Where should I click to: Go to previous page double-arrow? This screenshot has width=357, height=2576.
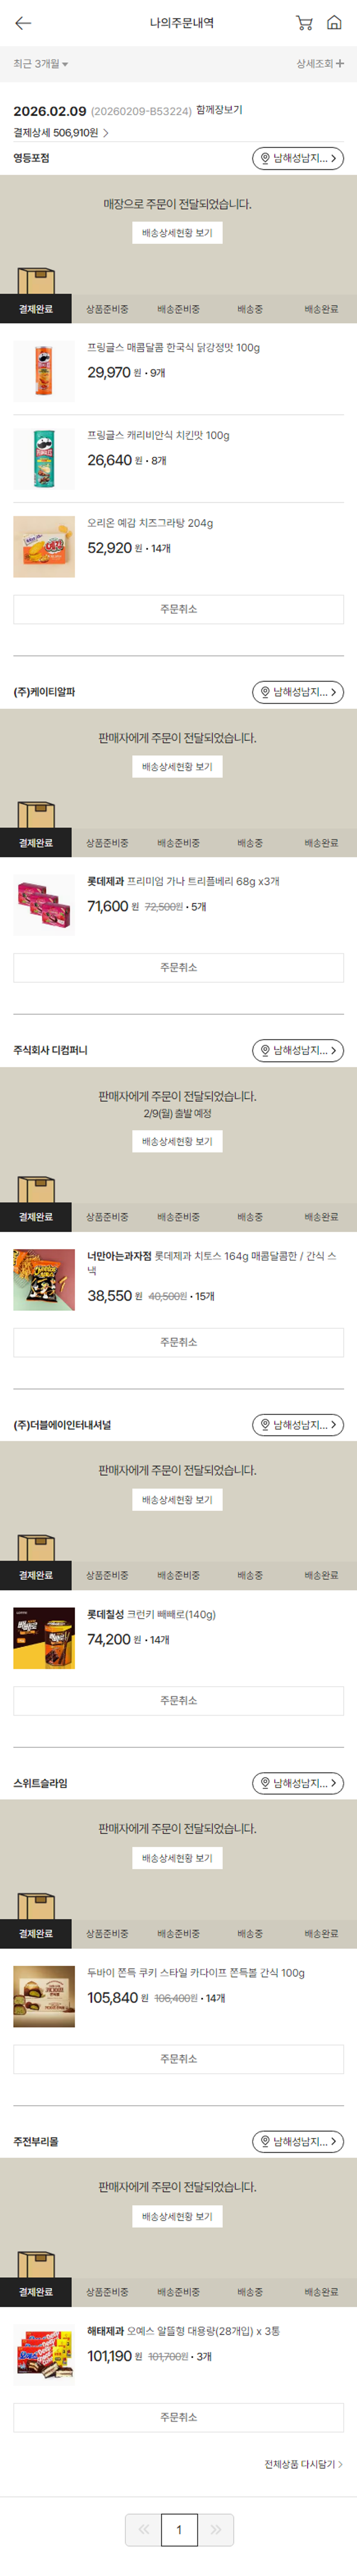coord(143,2530)
